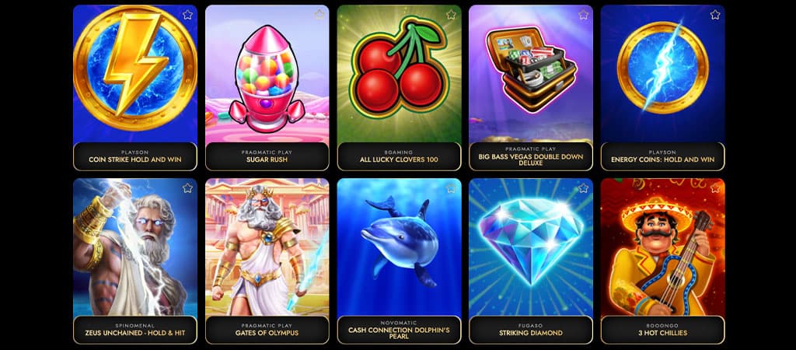Click the Gates of Olympus title

tap(267, 333)
